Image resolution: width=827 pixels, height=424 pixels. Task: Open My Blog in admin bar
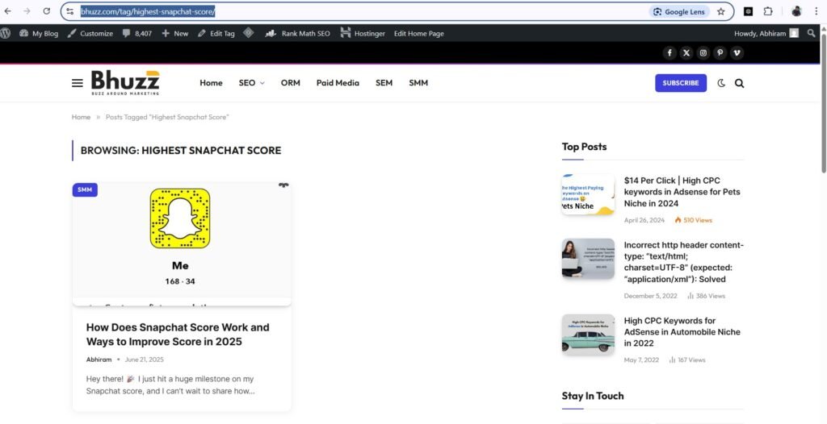(x=39, y=33)
